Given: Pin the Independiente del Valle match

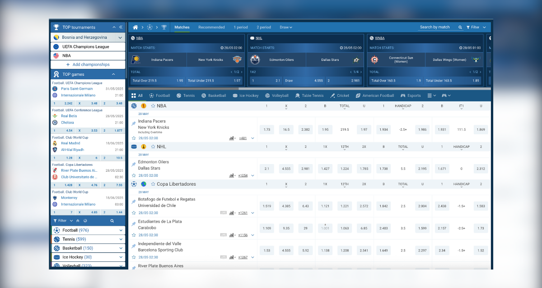Looking at the screenshot, I should pyautogui.click(x=134, y=246).
